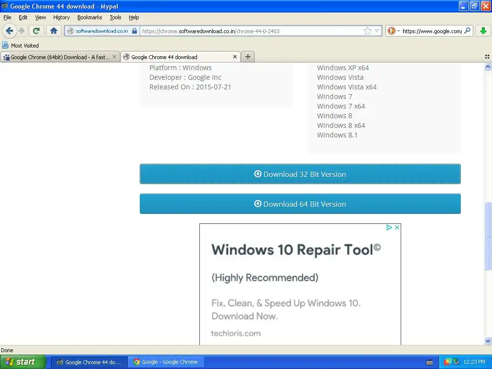This screenshot has width=492, height=369.
Task: Click Download 32 Bit Version button
Action: 300,174
